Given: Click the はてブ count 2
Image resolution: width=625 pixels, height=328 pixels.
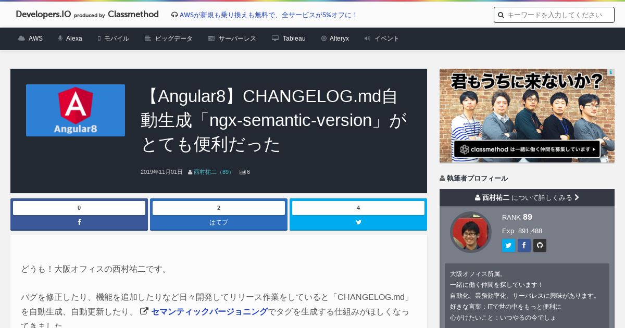Looking at the screenshot, I should click(x=219, y=208).
